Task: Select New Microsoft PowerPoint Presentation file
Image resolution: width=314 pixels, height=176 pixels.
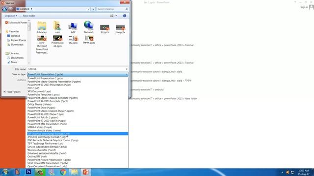Action: [x=42, y=44]
